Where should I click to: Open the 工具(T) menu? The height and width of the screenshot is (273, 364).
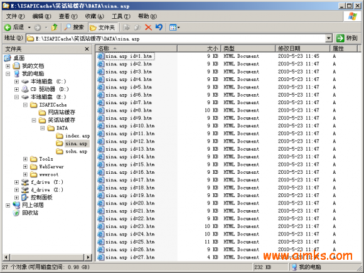pyautogui.click(x=120, y=16)
